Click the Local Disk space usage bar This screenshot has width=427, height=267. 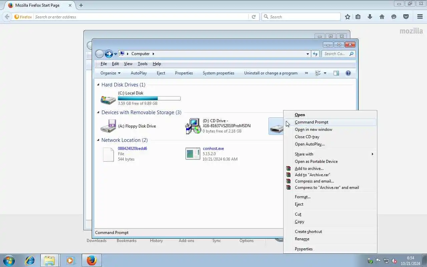[x=149, y=98]
